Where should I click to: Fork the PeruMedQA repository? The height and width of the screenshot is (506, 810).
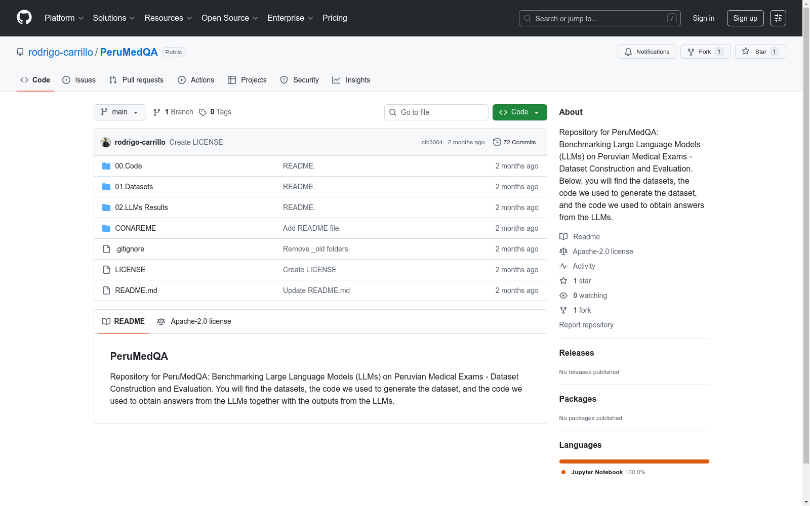tap(705, 52)
